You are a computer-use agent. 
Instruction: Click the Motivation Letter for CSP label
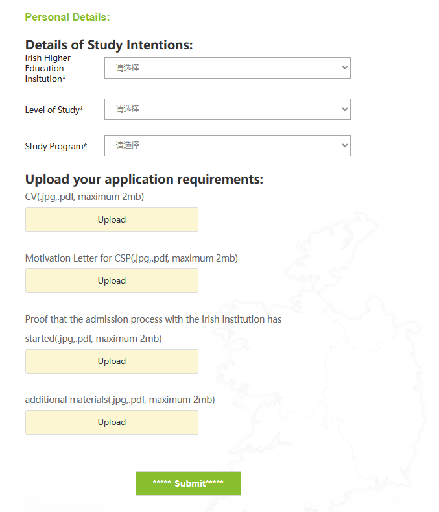[131, 258]
